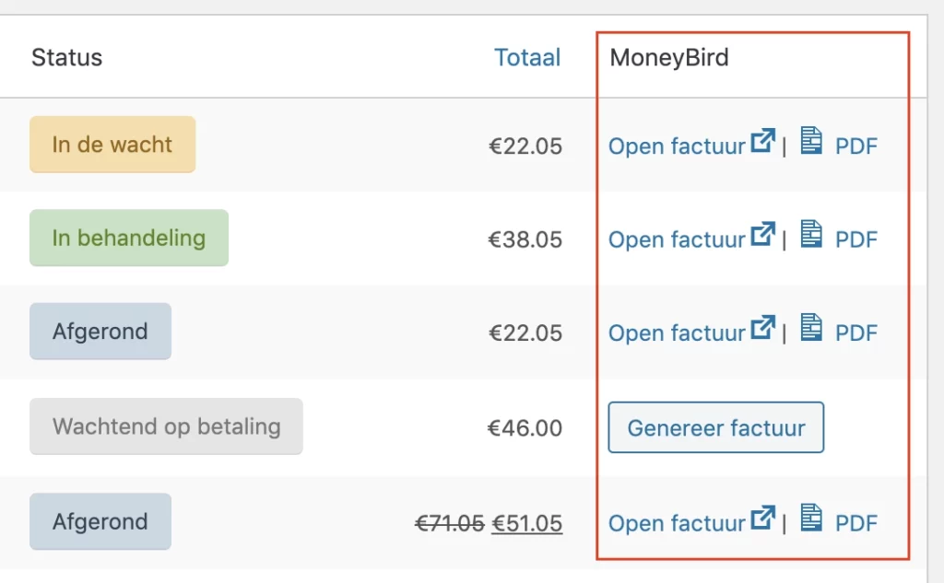Image resolution: width=944 pixels, height=583 pixels.
Task: Open the external-link icon beside In behandeling's factuur
Action: pyautogui.click(x=762, y=233)
